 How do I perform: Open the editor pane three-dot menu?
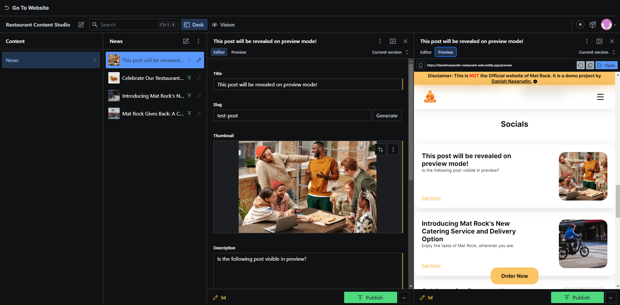[x=380, y=41]
